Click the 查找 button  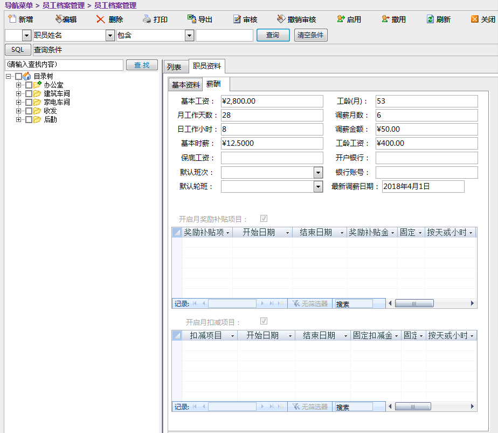point(142,65)
